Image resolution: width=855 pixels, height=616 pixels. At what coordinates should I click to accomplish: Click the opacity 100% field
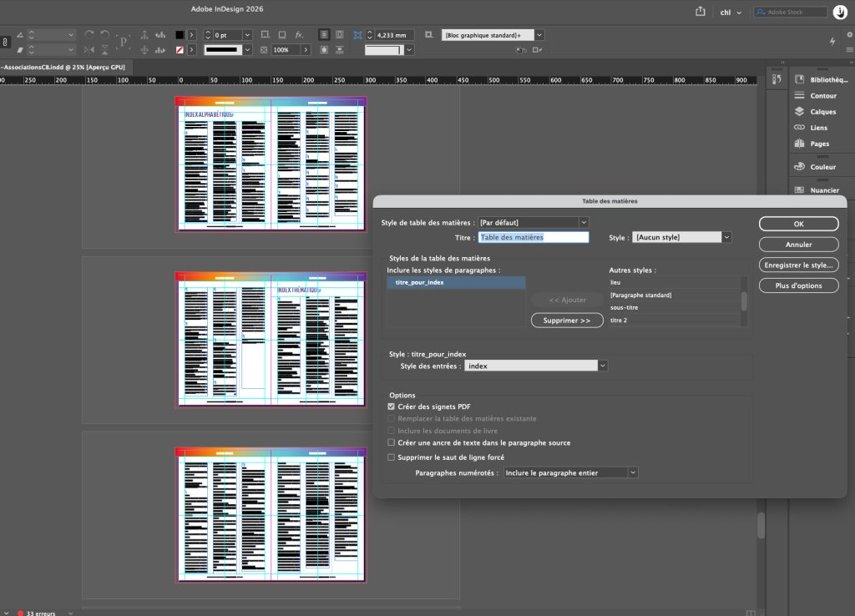coord(286,49)
